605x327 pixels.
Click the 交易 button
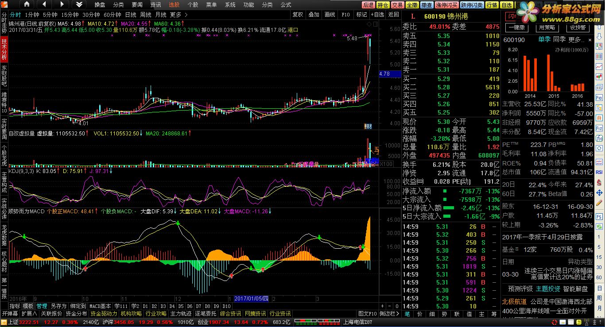(398, 5)
